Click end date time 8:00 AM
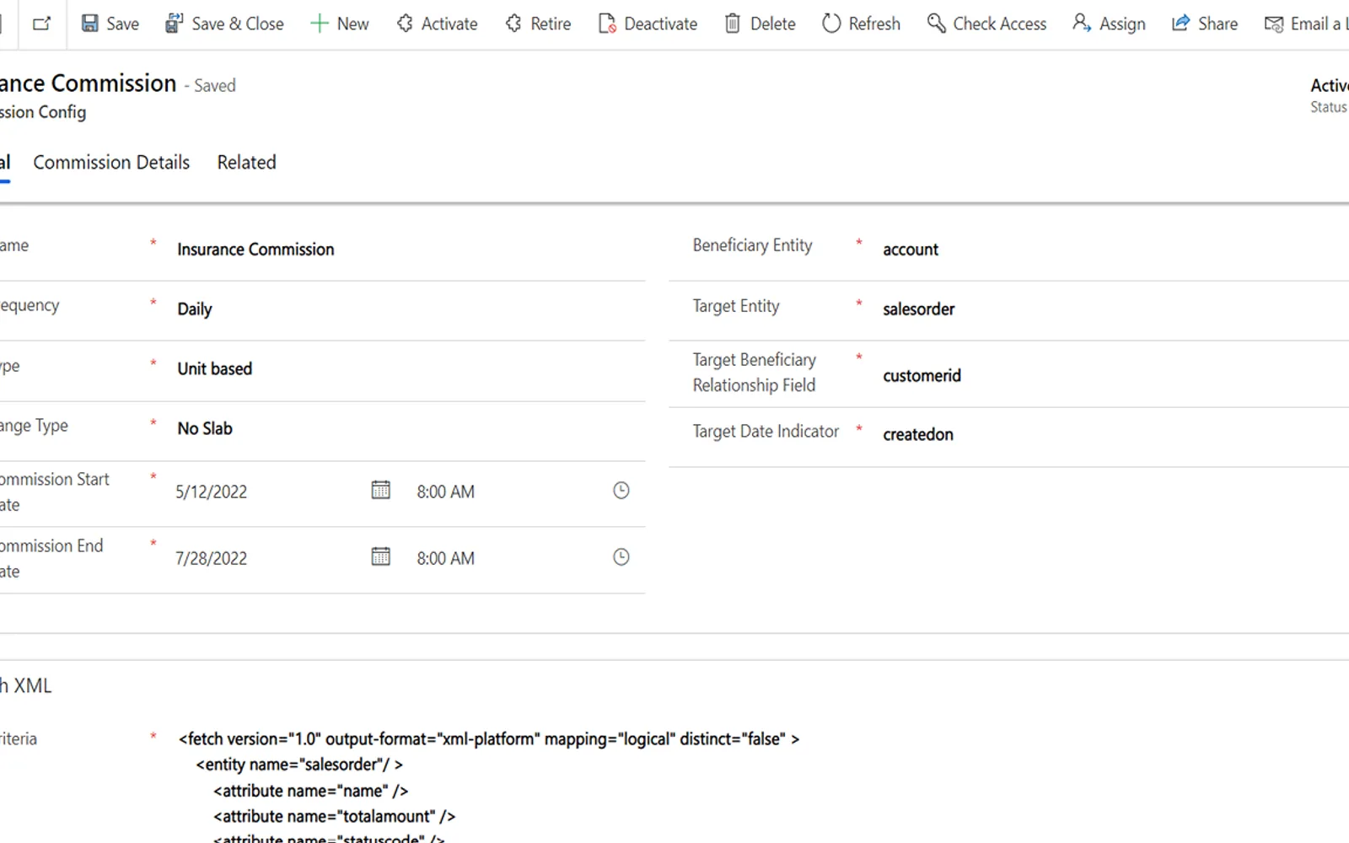This screenshot has width=1349, height=843. 445,558
